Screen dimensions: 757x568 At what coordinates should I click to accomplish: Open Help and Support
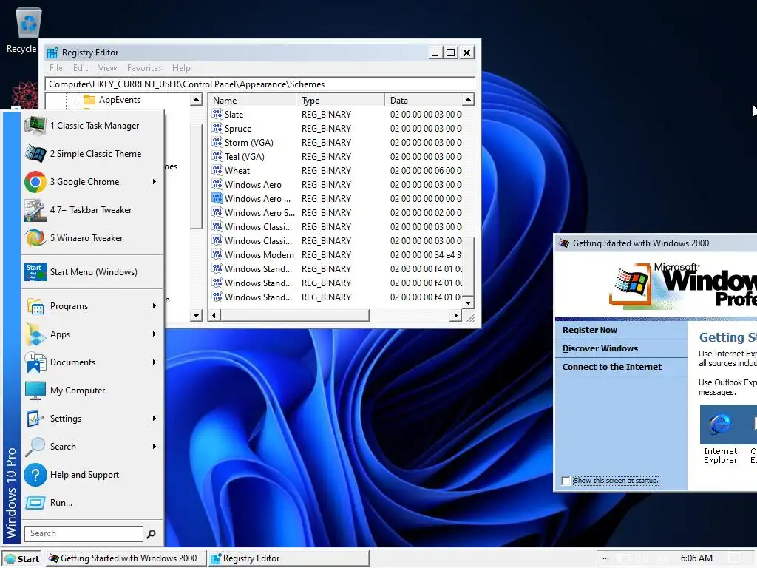[x=92, y=475]
